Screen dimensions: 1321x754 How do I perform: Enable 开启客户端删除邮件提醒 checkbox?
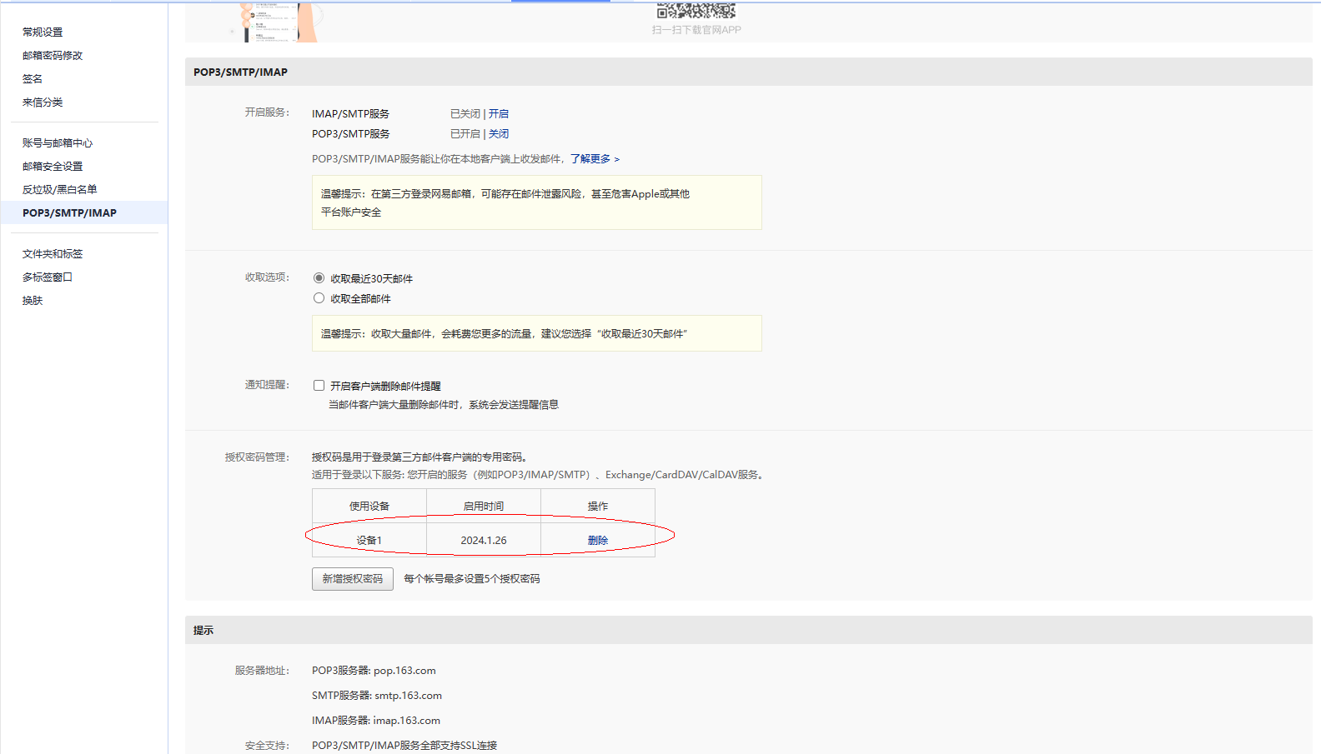pos(319,386)
